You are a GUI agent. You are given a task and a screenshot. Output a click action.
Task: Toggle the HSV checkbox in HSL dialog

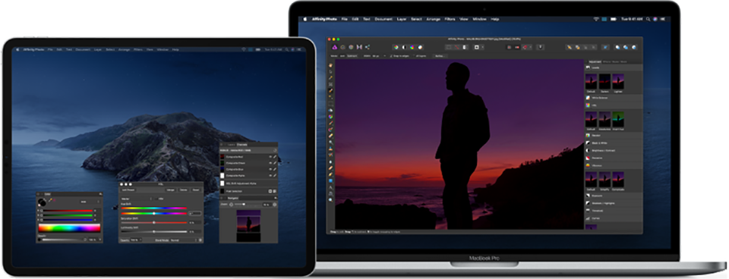156,199
